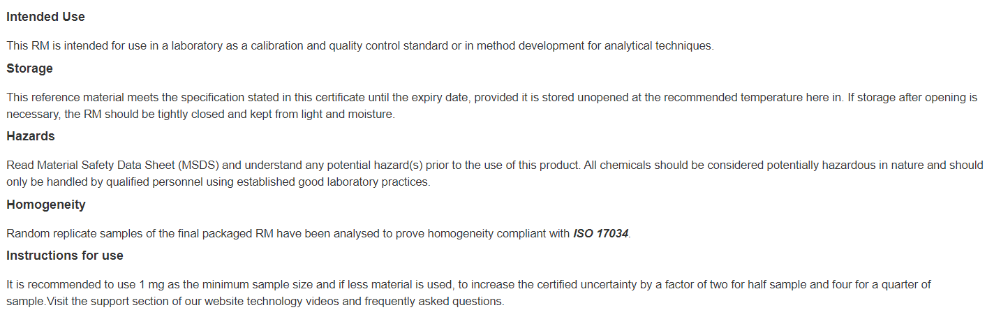Click the Hazards heading
994x310 pixels.
tap(31, 136)
